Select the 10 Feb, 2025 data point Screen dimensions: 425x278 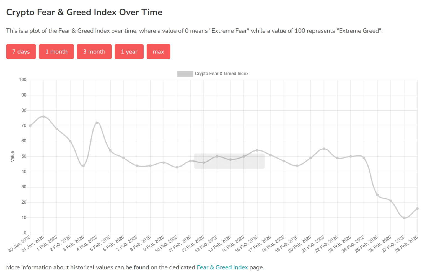(x=177, y=167)
